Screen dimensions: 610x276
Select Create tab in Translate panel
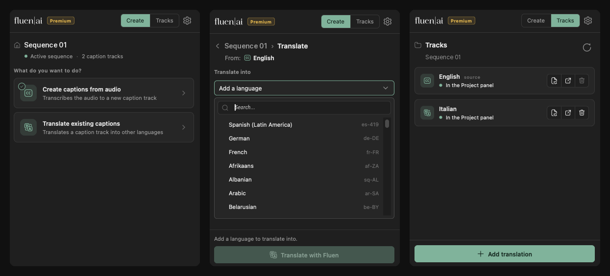coord(336,22)
